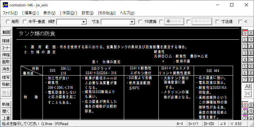Viewport: 254px width, 127px height.
Task: Pick the 消去 (erase) tool
Action: [x=6, y=69]
